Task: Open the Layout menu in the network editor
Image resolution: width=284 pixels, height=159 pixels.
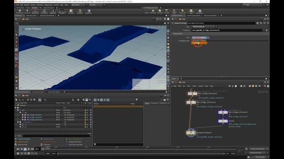Action: coord(200,86)
